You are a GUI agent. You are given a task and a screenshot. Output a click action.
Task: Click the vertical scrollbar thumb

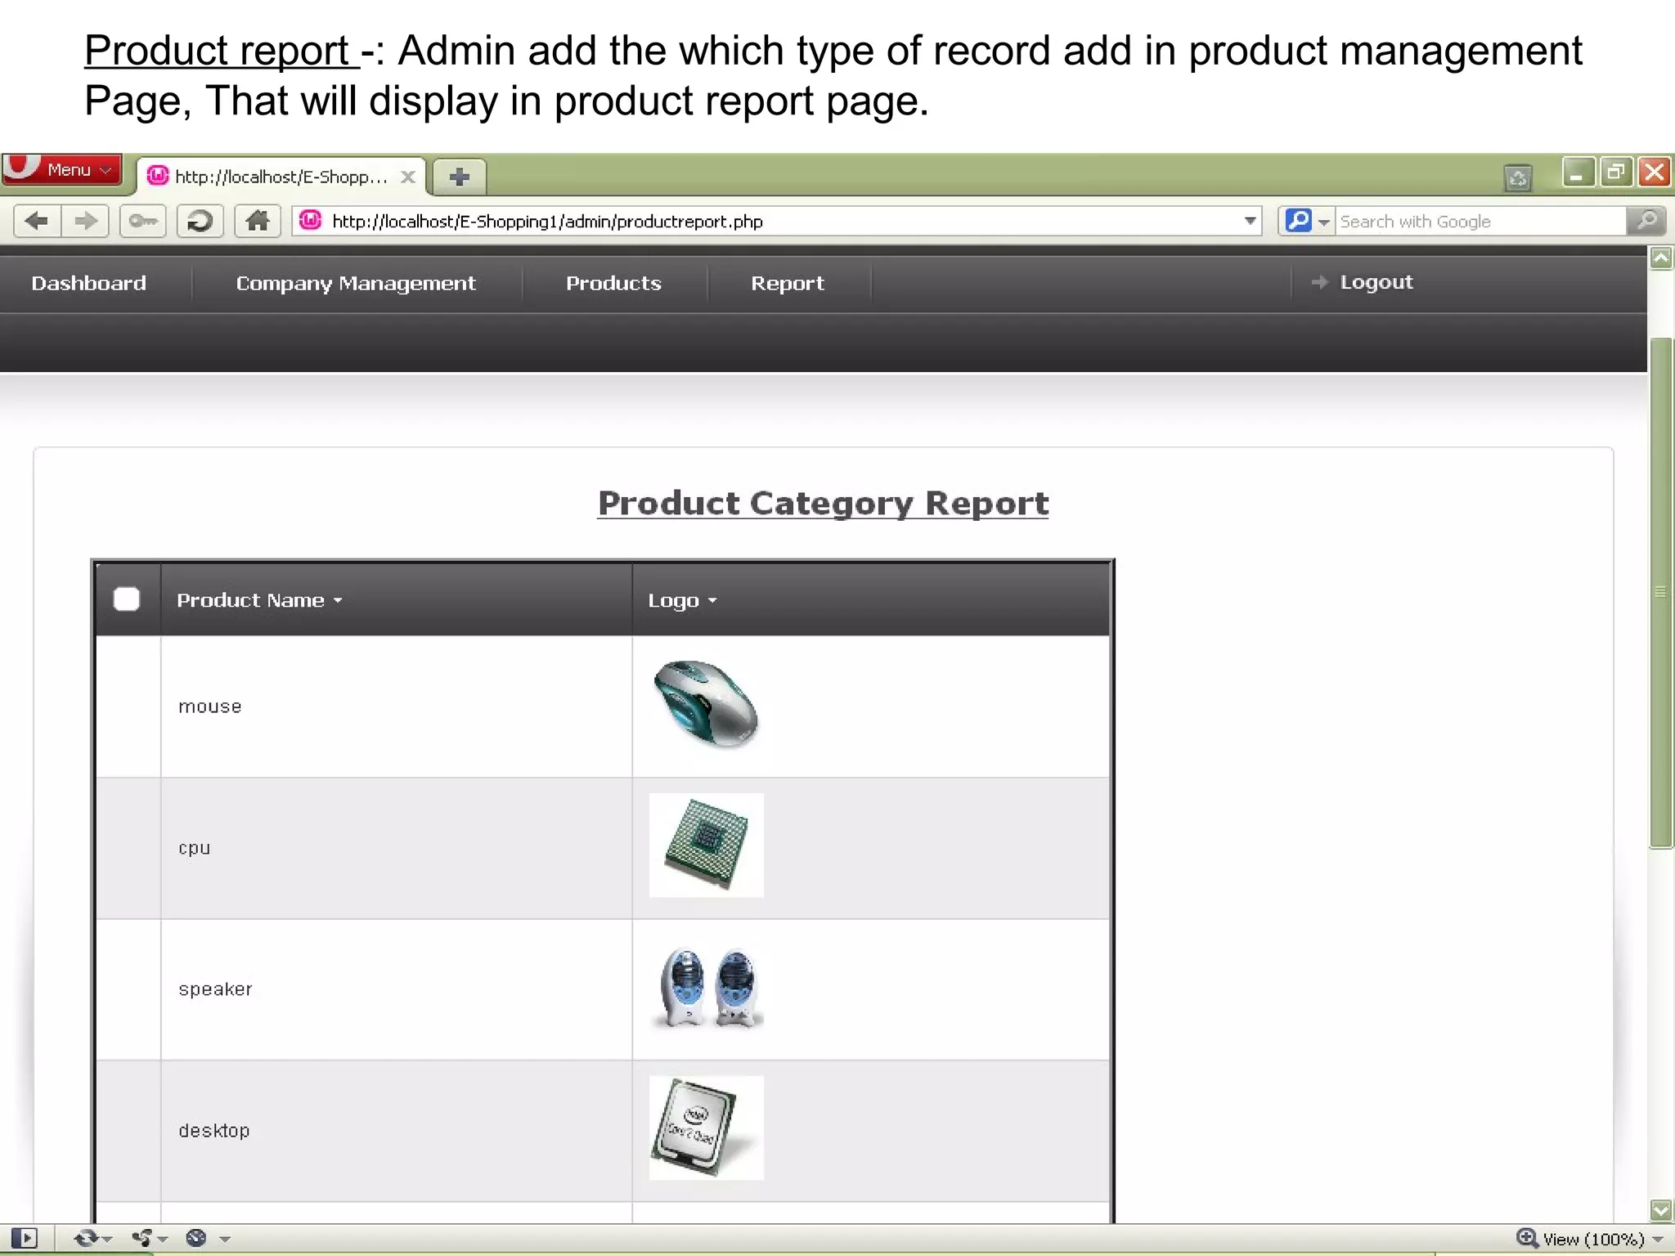[1661, 592]
